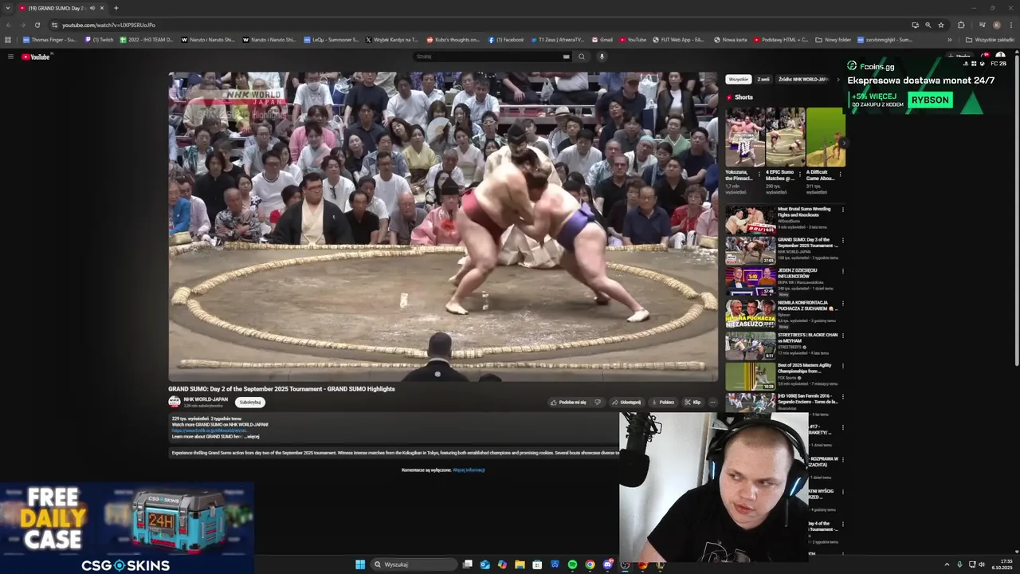Open the Wszystkie zakładki folder
1020x574 pixels.
[990, 39]
